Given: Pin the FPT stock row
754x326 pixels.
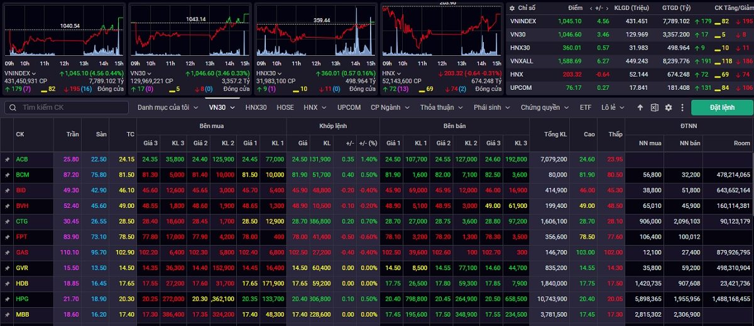Looking at the screenshot, I should click(x=7, y=237).
